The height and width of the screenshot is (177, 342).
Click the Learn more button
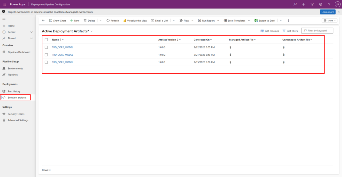pyautogui.click(x=327, y=12)
